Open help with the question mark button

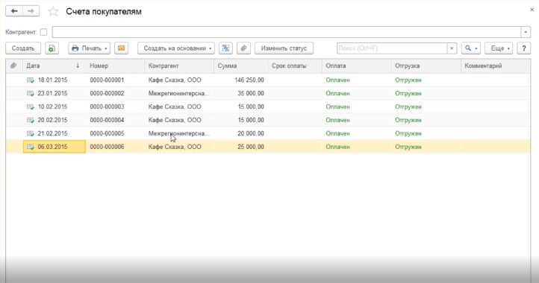pos(524,48)
